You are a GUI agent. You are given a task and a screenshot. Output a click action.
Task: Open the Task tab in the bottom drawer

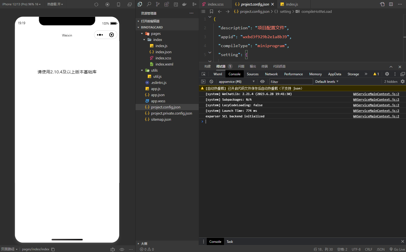pyautogui.click(x=230, y=242)
